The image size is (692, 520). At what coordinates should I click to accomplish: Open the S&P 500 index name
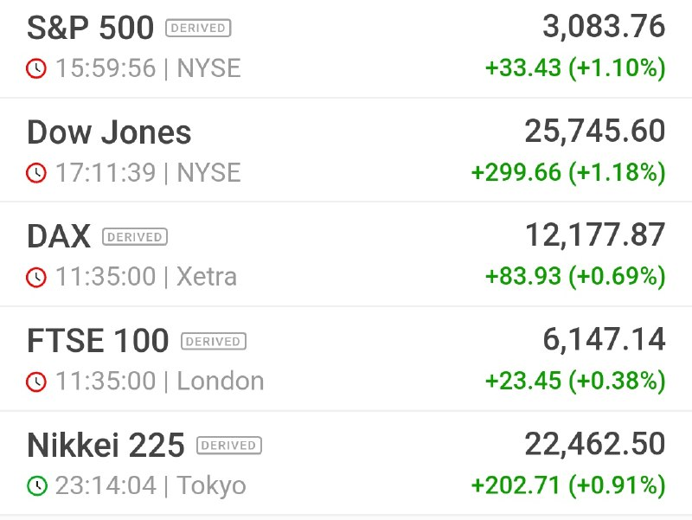tap(91, 28)
